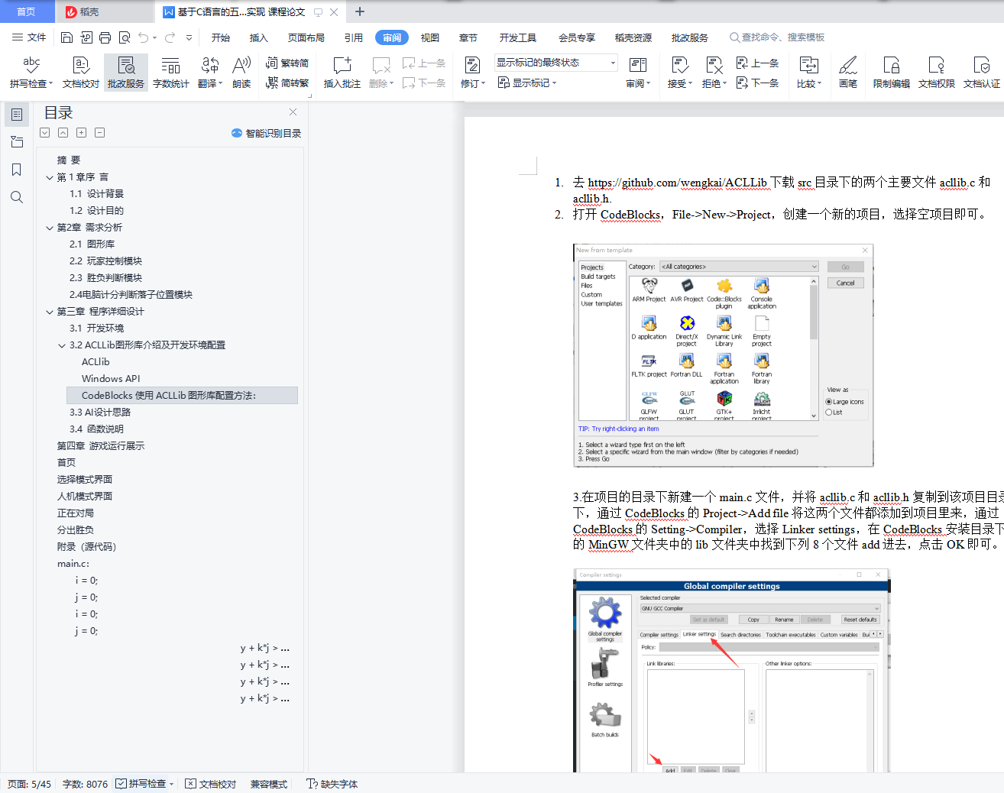The image size is (1004, 793).
Task: Jump to 3.3 AI设计思路 outline entry
Action: 100,413
